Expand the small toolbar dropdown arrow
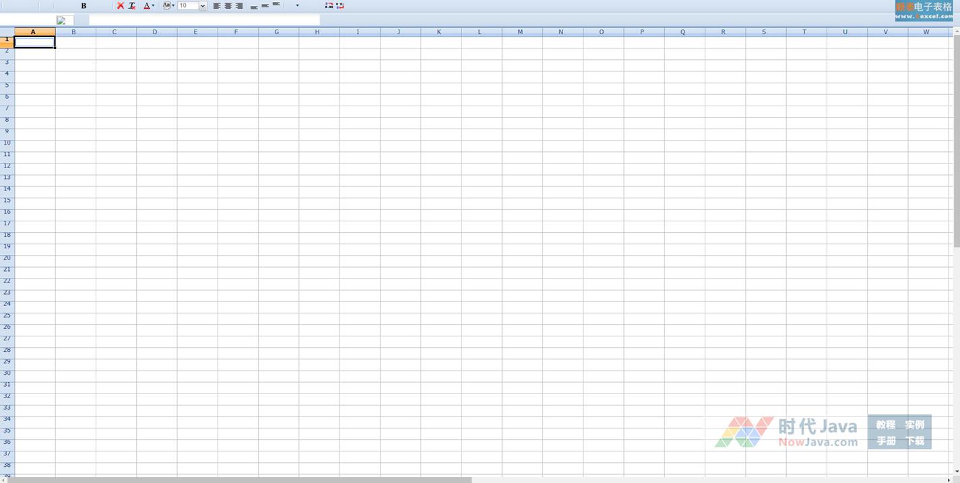This screenshot has width=960, height=483. (x=297, y=6)
